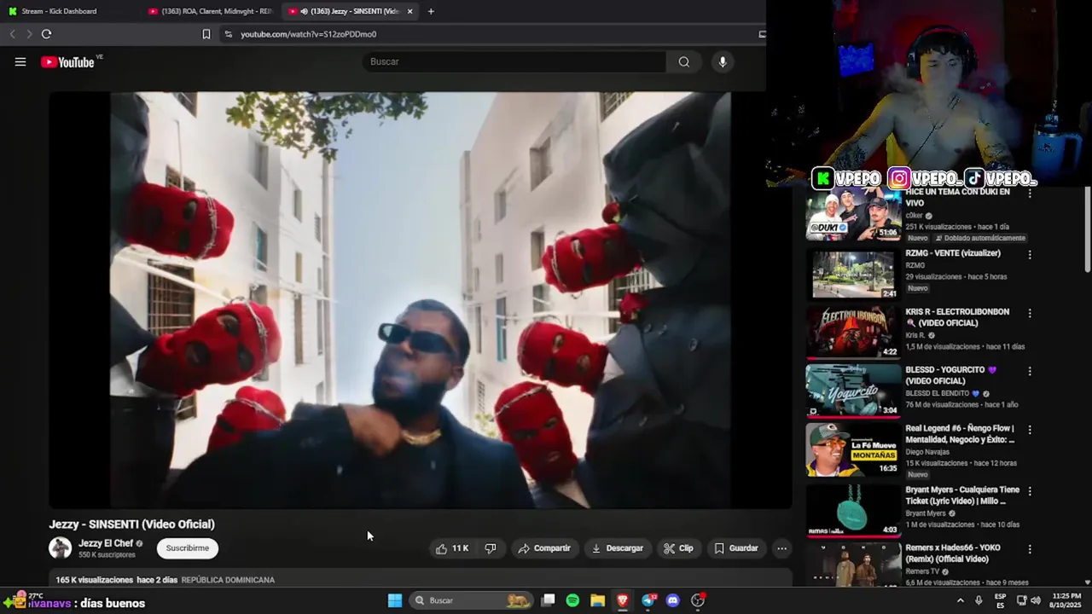Open the Diego Navajas channel name
1092x614 pixels.
tap(927, 452)
